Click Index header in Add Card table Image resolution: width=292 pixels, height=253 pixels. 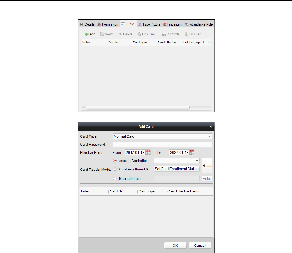(94, 191)
